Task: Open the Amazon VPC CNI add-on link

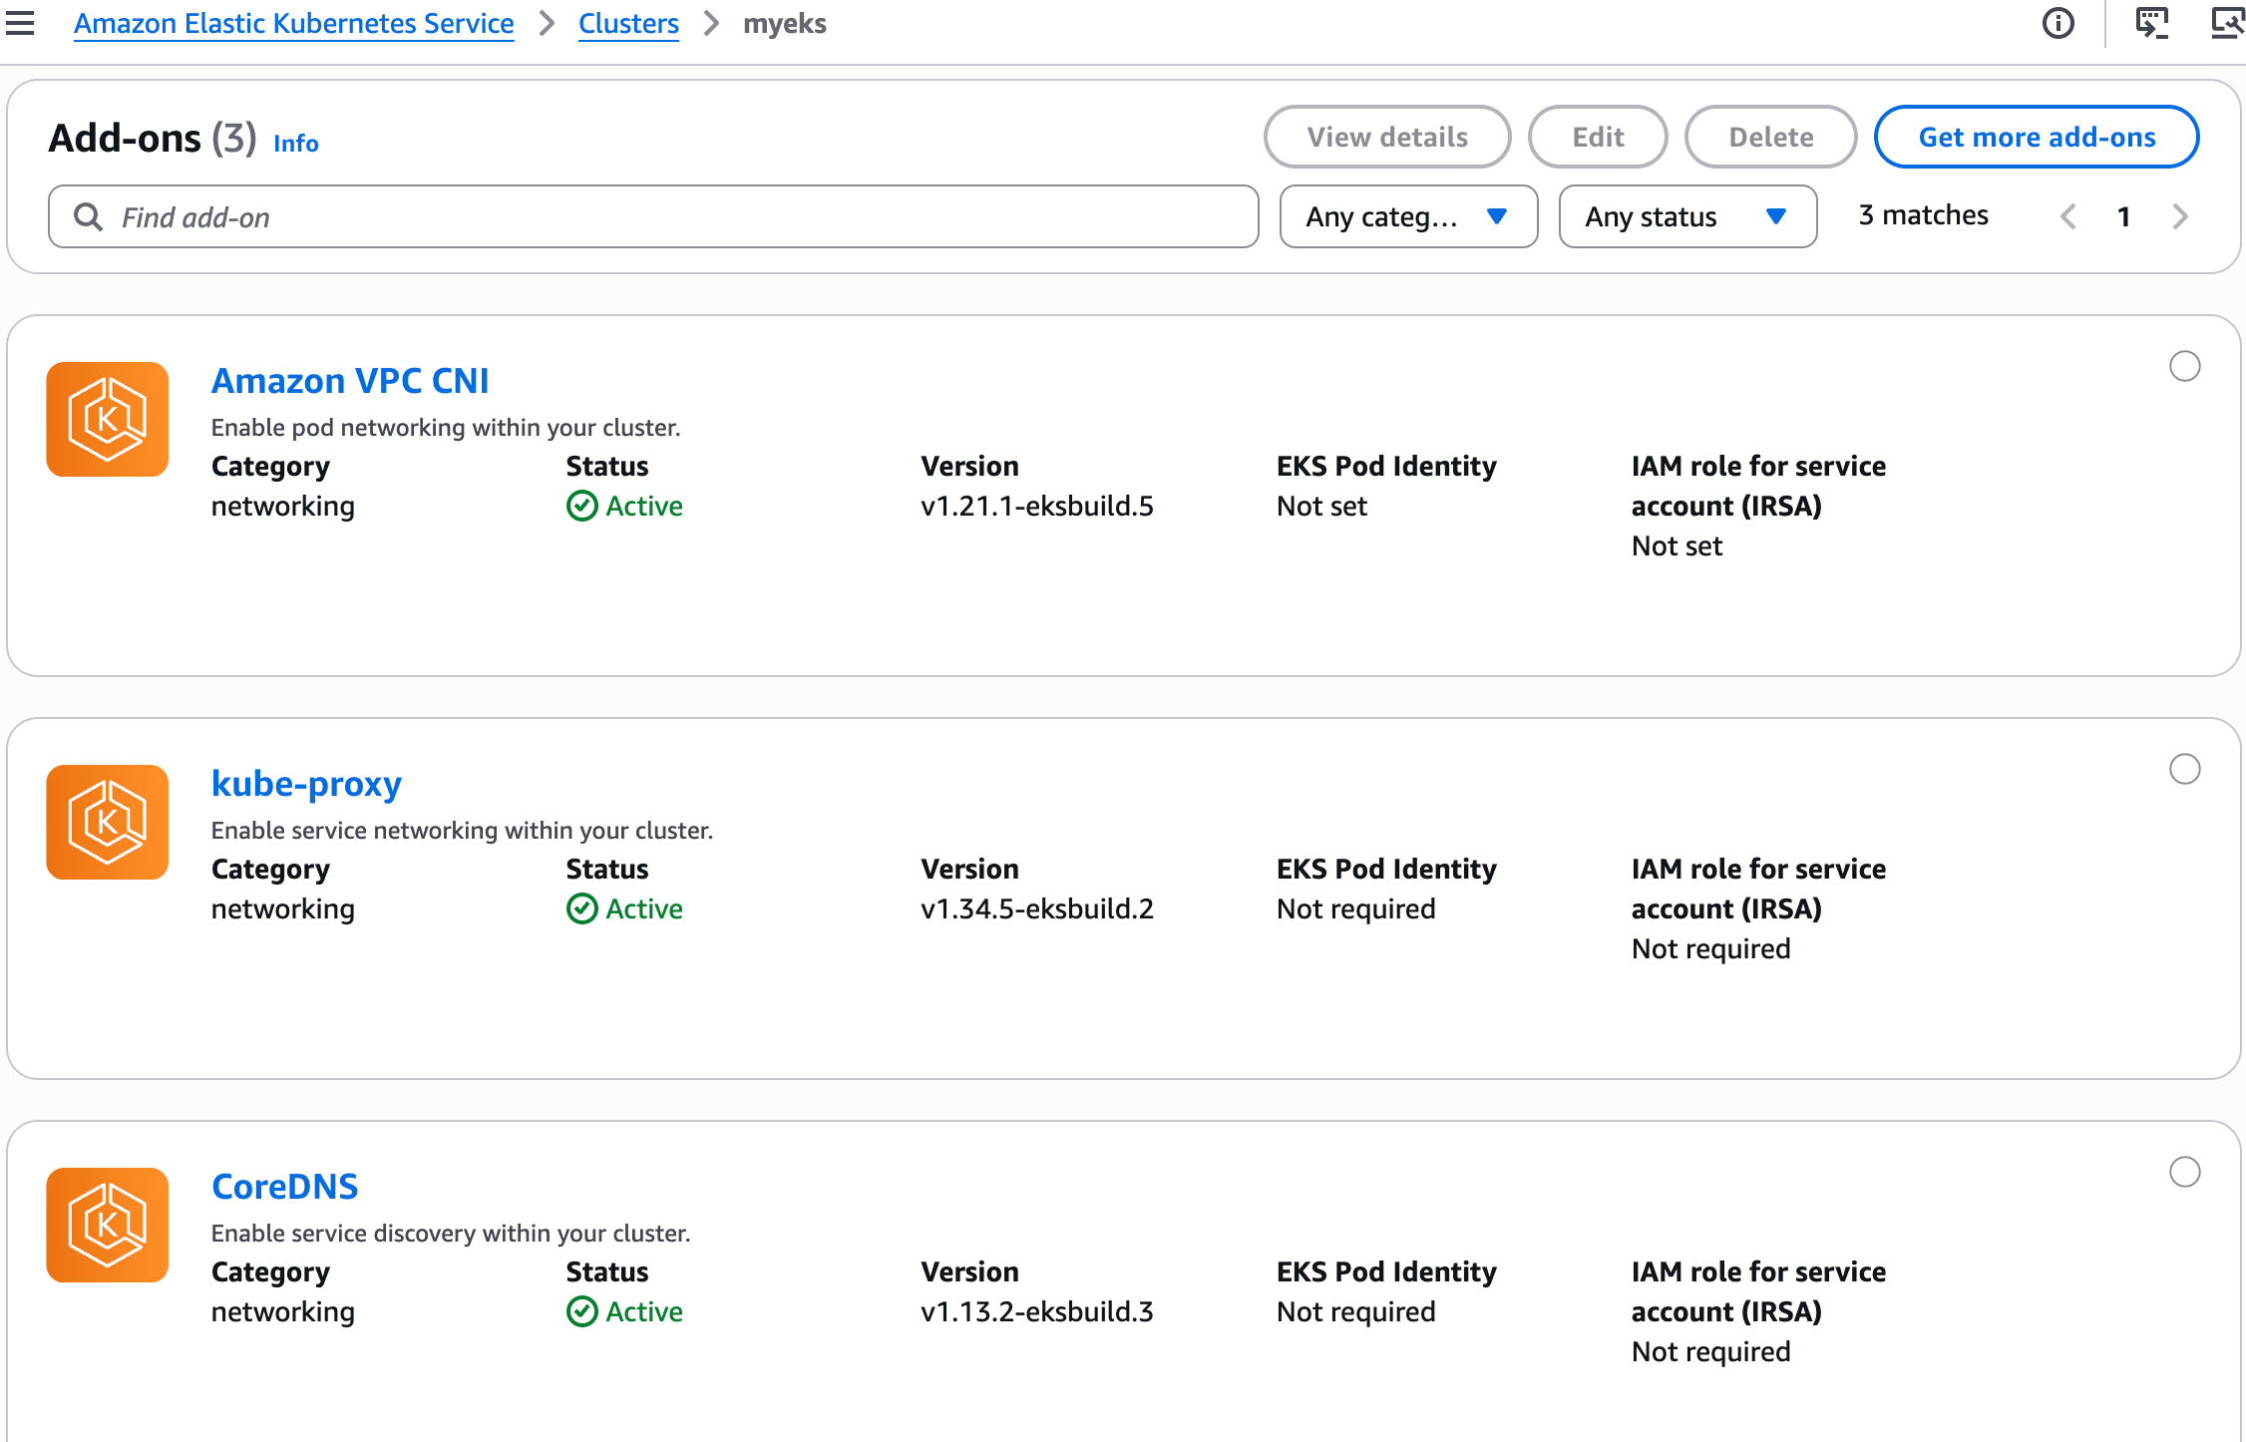Action: (350, 381)
